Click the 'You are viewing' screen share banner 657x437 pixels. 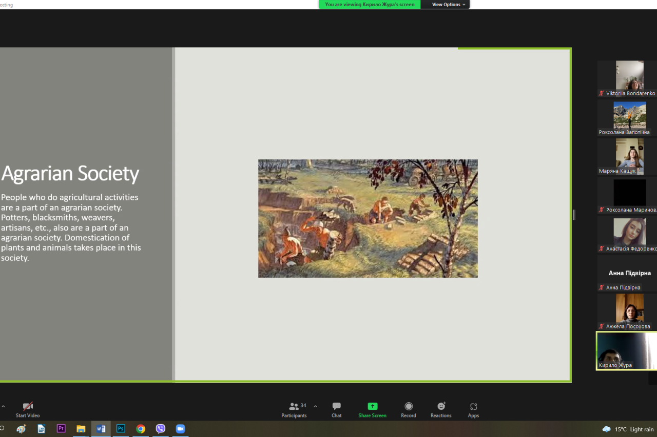pyautogui.click(x=370, y=5)
